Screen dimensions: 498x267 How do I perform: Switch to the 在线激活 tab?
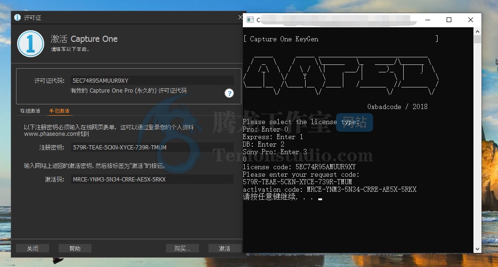point(30,111)
